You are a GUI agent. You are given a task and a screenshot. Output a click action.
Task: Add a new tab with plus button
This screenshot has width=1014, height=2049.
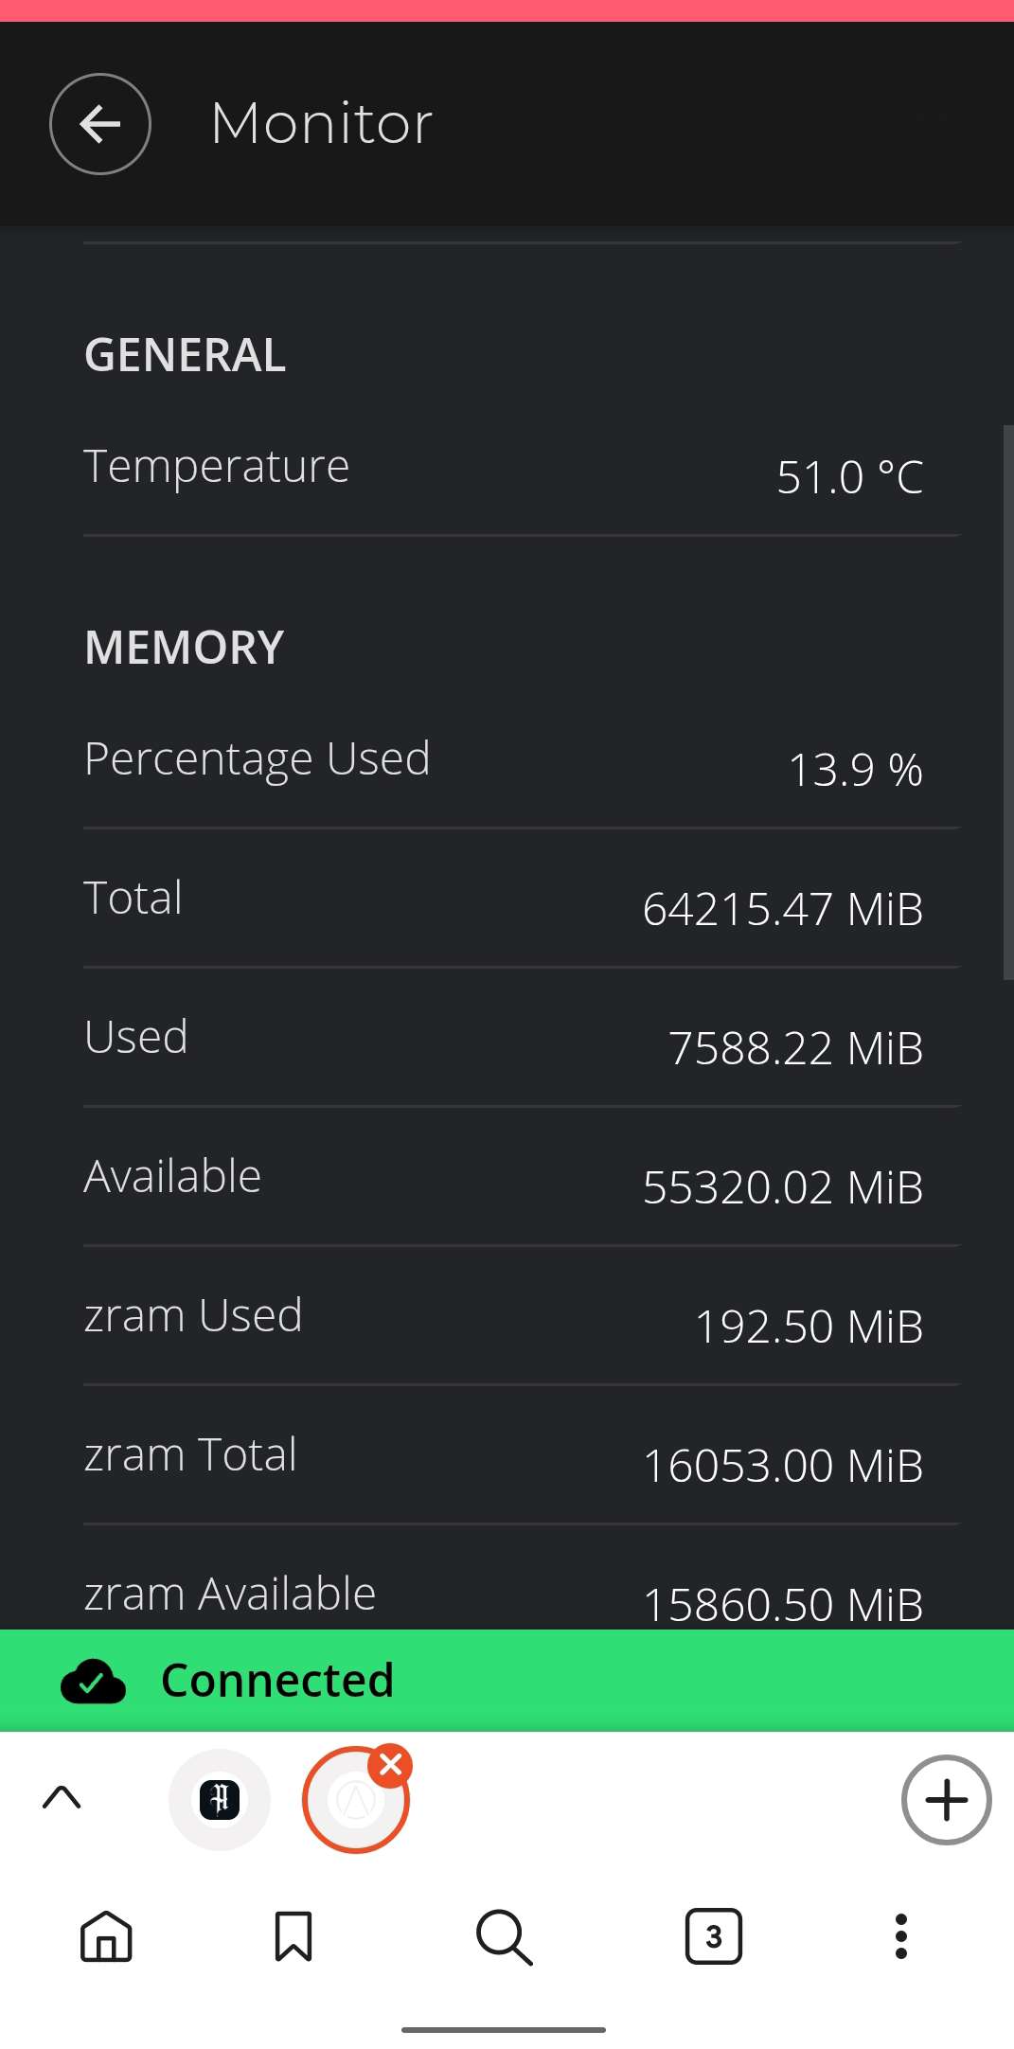pyautogui.click(x=946, y=1800)
